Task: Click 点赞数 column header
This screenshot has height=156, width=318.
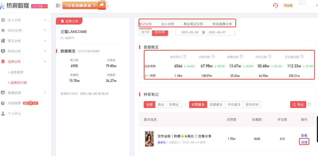Action: [231, 120]
